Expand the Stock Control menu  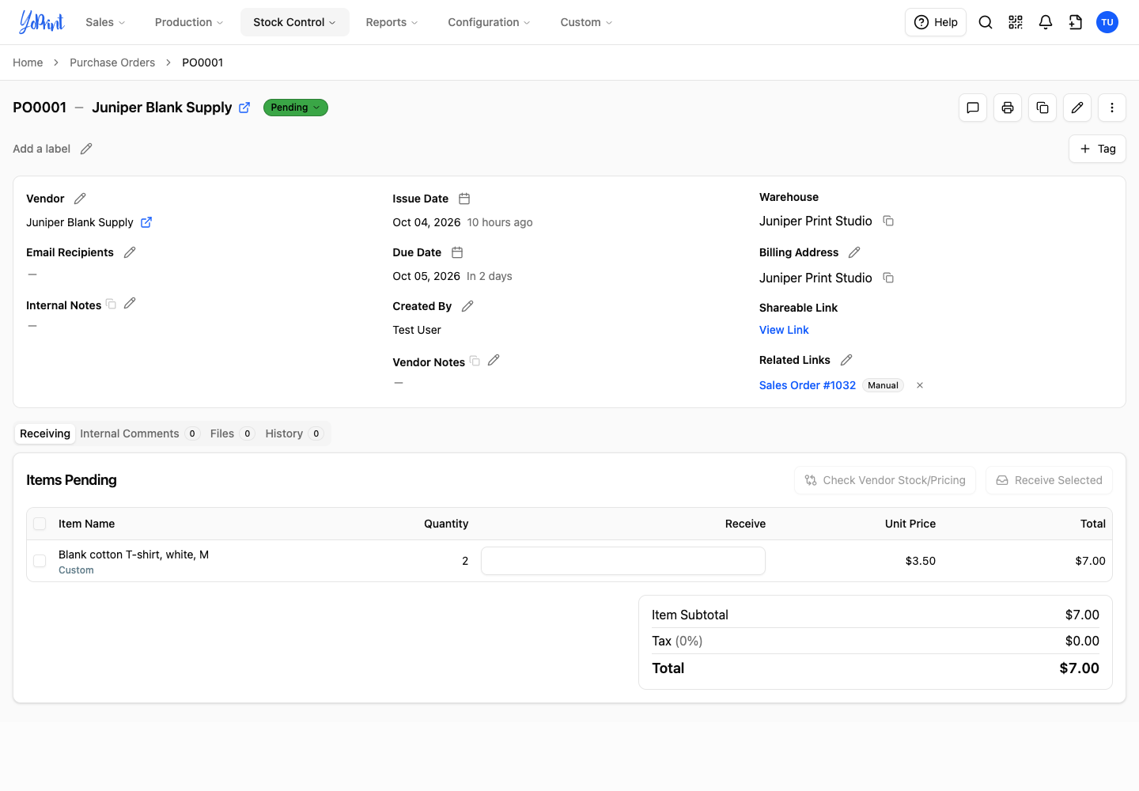(x=295, y=22)
